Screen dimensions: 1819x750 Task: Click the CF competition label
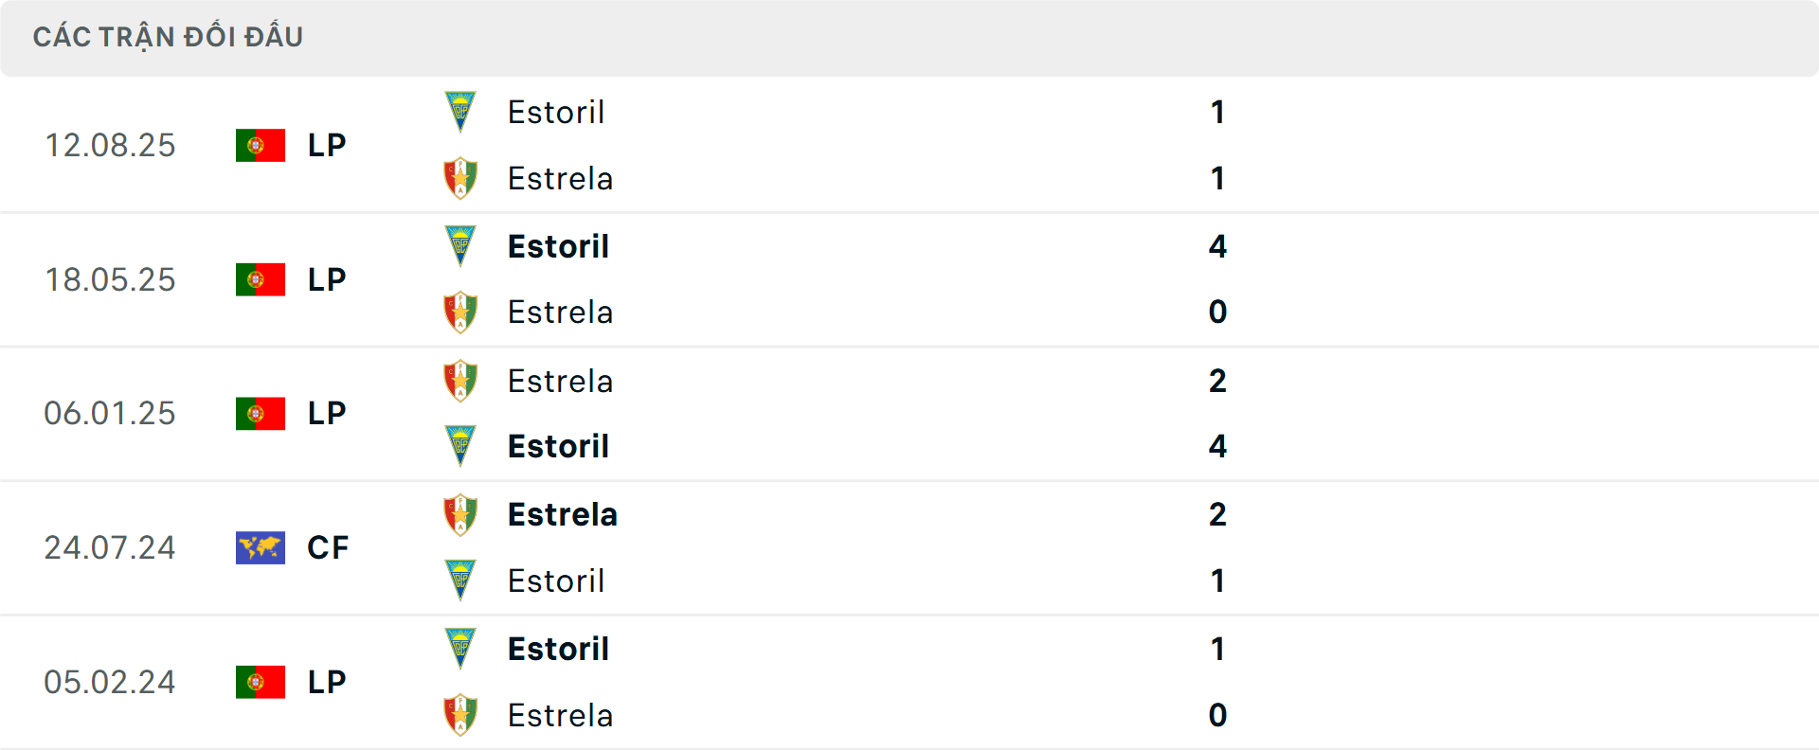[x=327, y=546]
